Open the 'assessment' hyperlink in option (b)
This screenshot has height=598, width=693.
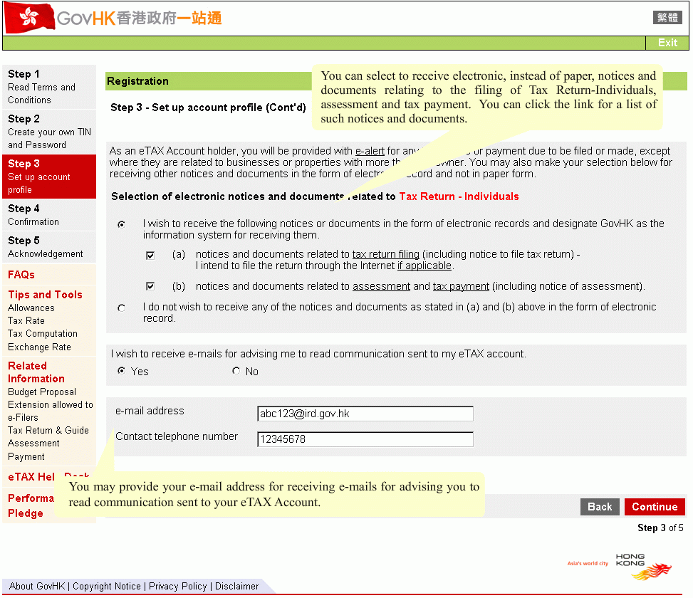382,286
